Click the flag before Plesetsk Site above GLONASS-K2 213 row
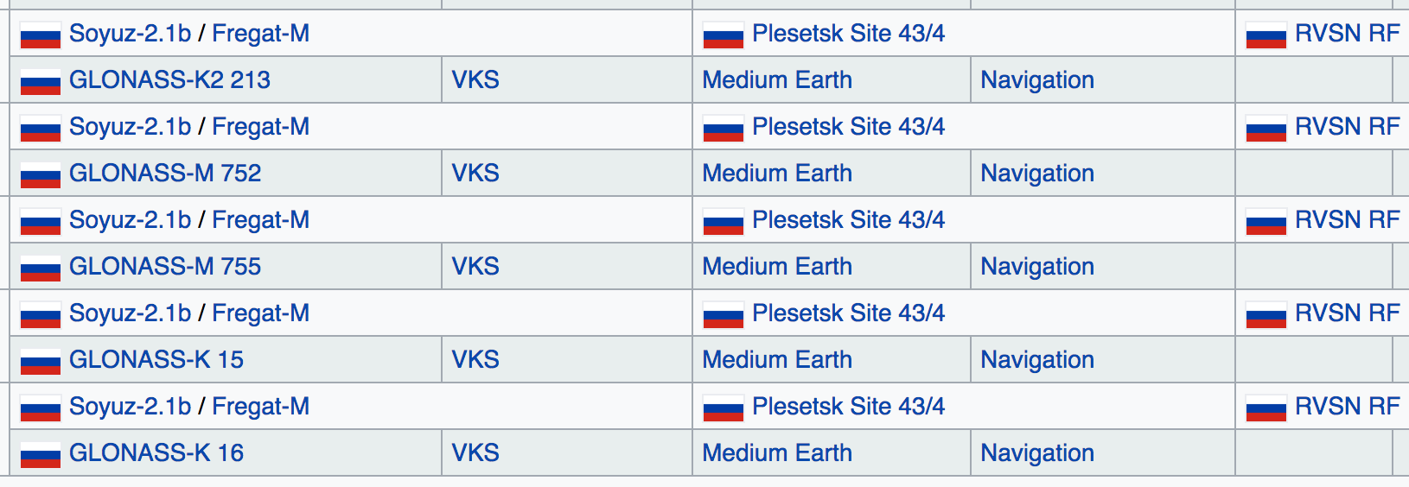The image size is (1409, 487). (724, 35)
